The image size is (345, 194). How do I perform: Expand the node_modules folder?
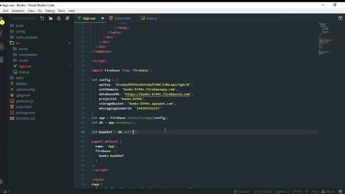24,37
